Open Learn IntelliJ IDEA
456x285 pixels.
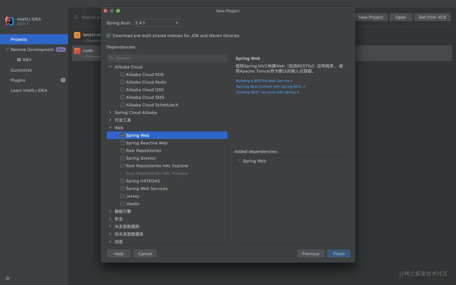(x=29, y=90)
